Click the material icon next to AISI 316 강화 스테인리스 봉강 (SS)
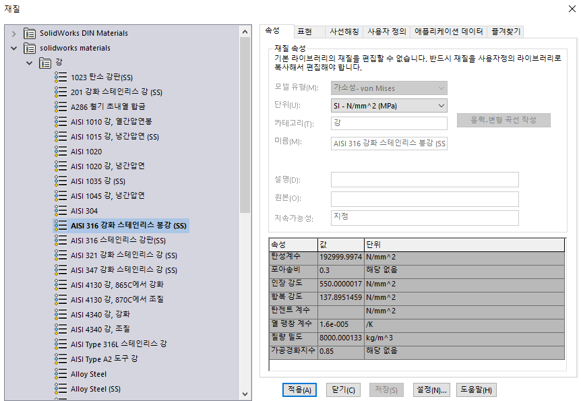The width and height of the screenshot is (581, 401). click(61, 225)
